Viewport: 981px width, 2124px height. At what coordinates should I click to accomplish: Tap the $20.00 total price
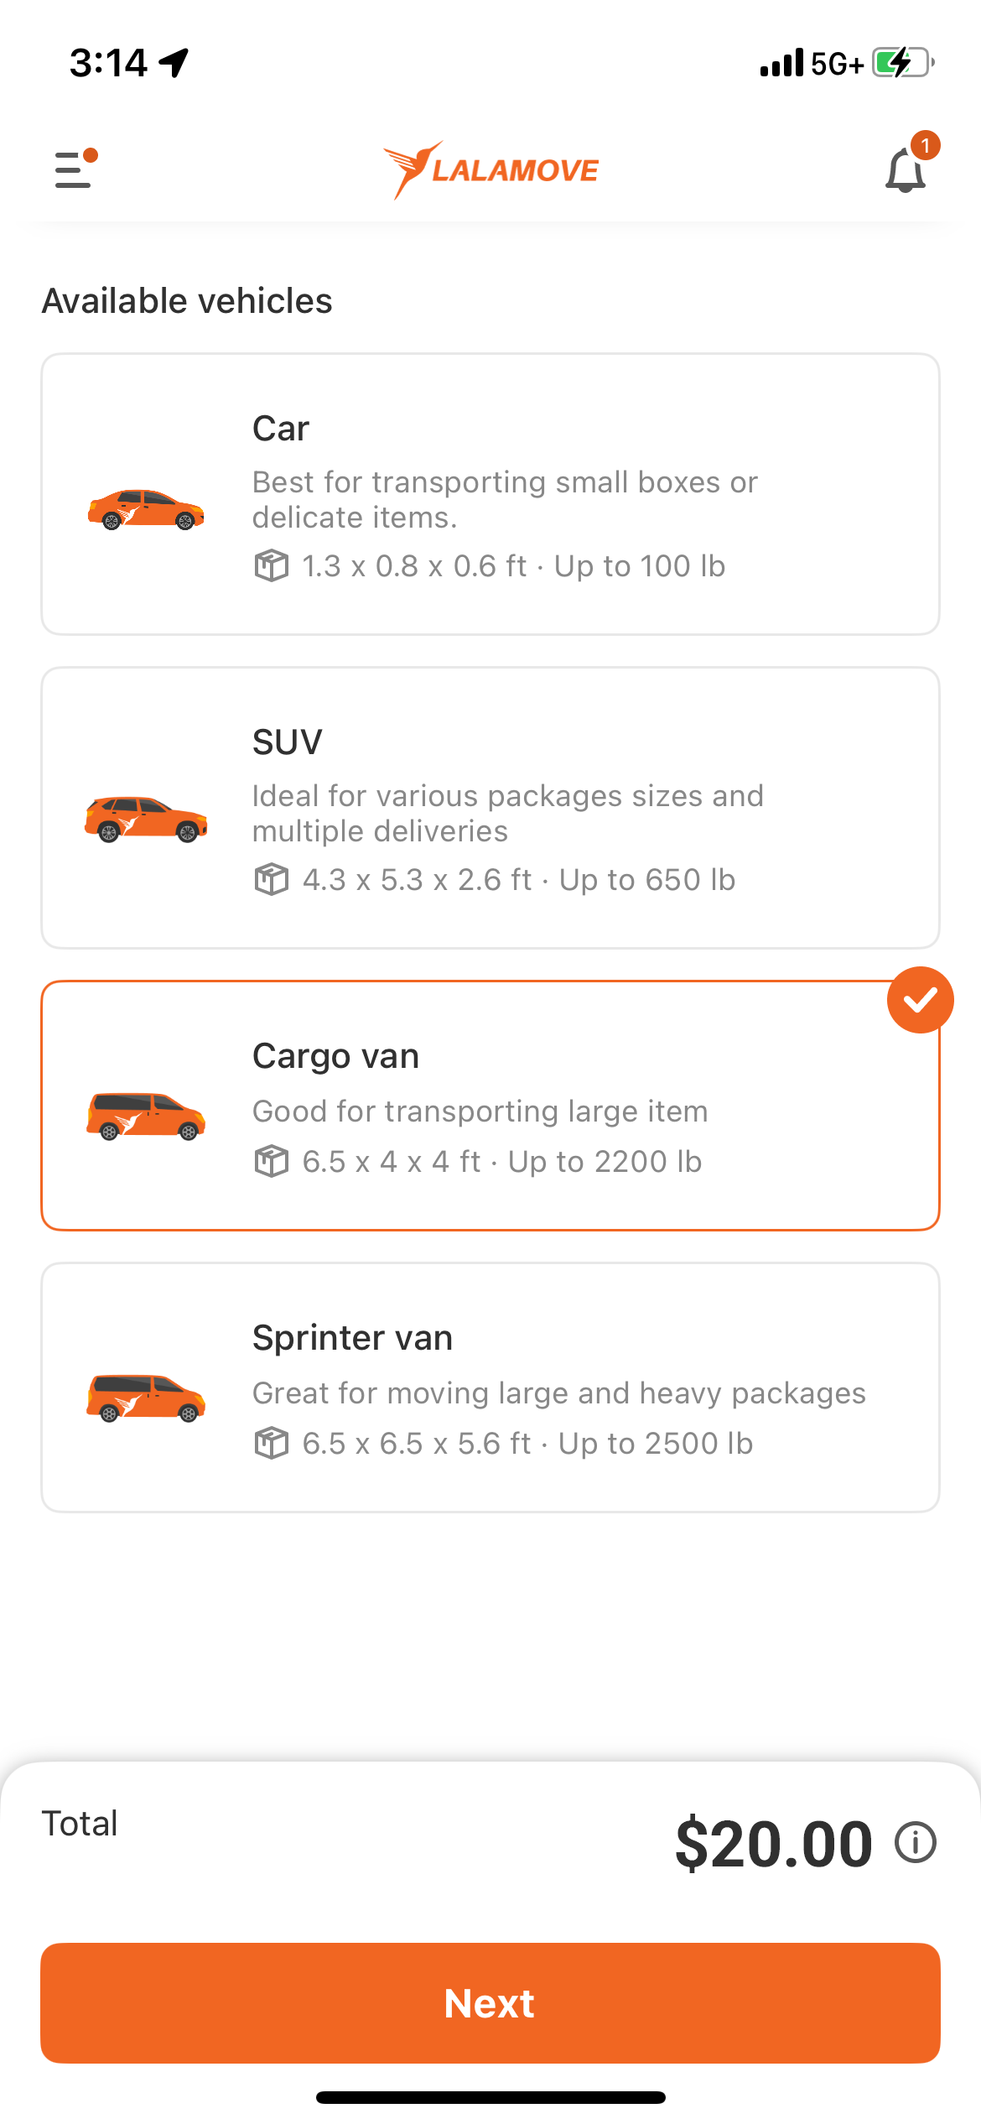click(x=773, y=1844)
